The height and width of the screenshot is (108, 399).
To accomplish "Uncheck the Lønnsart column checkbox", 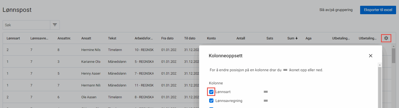I will 211,92.
